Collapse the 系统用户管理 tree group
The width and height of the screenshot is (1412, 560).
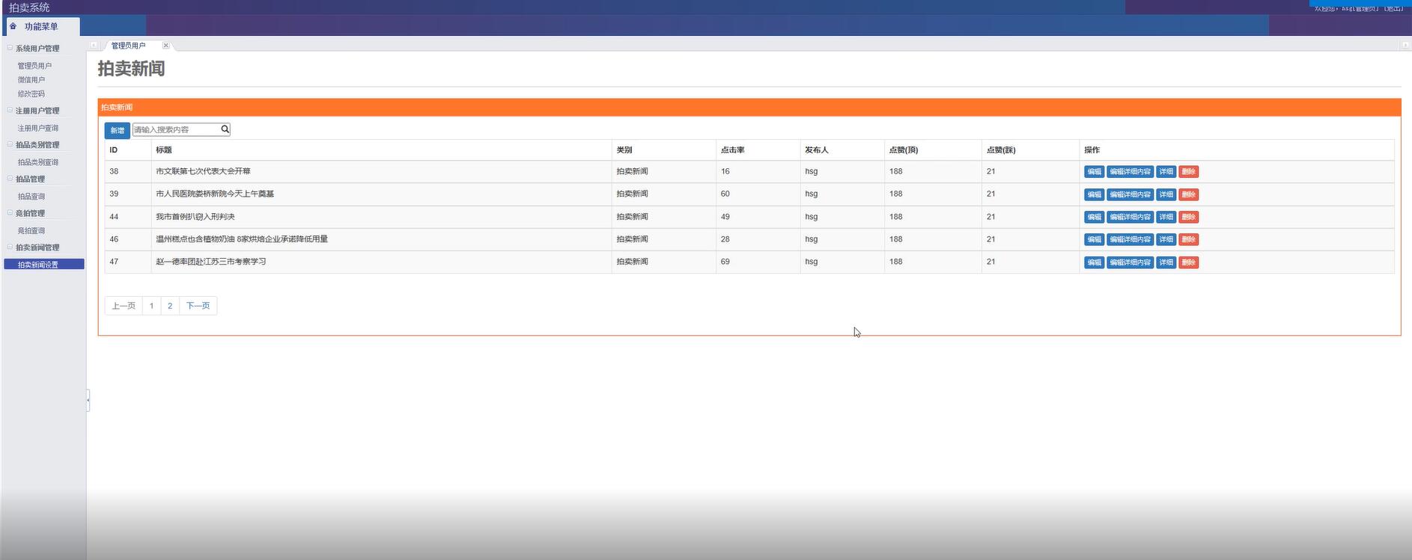10,48
